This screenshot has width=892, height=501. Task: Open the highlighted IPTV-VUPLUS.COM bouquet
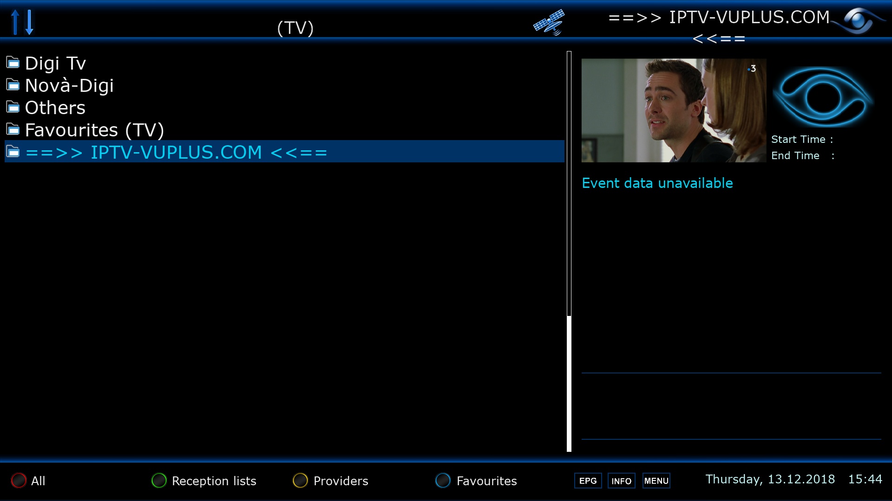(284, 152)
